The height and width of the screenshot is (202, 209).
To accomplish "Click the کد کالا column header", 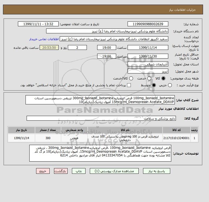I will click(x=176, y=130).
